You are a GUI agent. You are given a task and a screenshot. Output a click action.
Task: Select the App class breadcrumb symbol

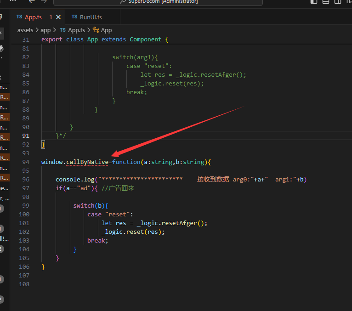pyautogui.click(x=106, y=30)
